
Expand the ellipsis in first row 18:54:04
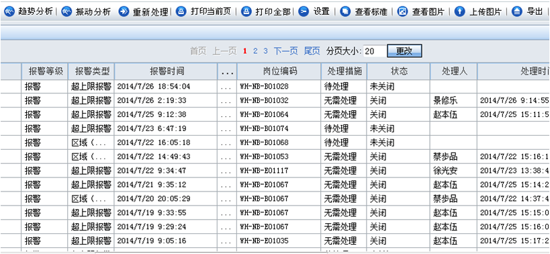click(227, 87)
